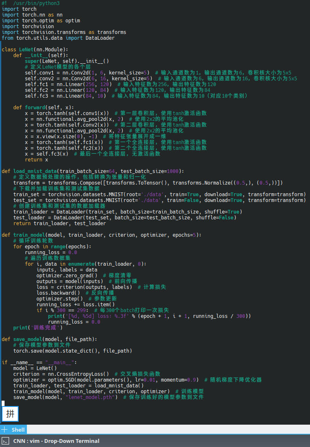Viewport: 310px width, 447px height.
Task: Click the 'import torch.nn as nn' line
Action: pos(32,15)
